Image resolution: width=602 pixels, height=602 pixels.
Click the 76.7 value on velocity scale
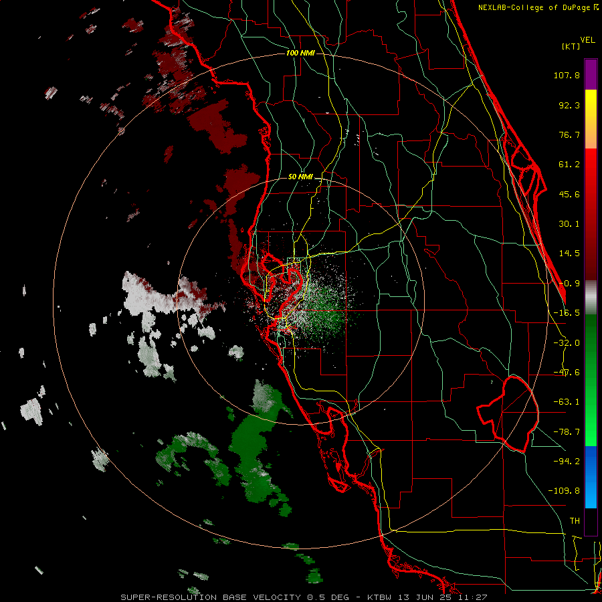coord(569,134)
